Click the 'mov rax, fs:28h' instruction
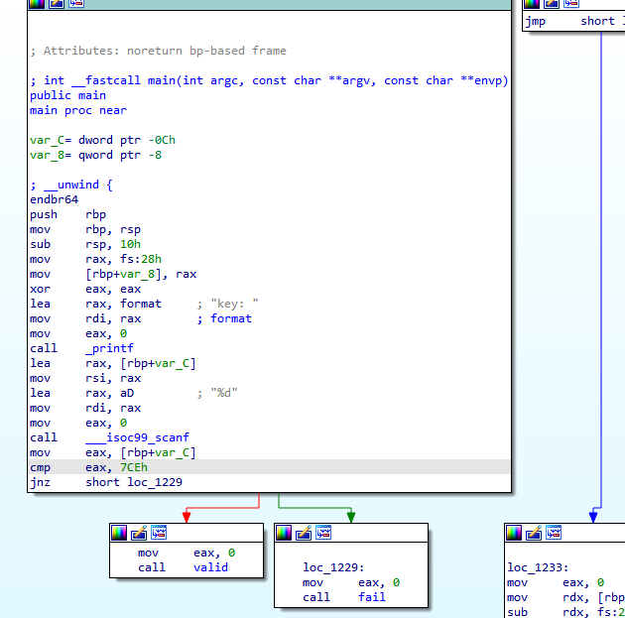The image size is (625, 618). point(95,259)
